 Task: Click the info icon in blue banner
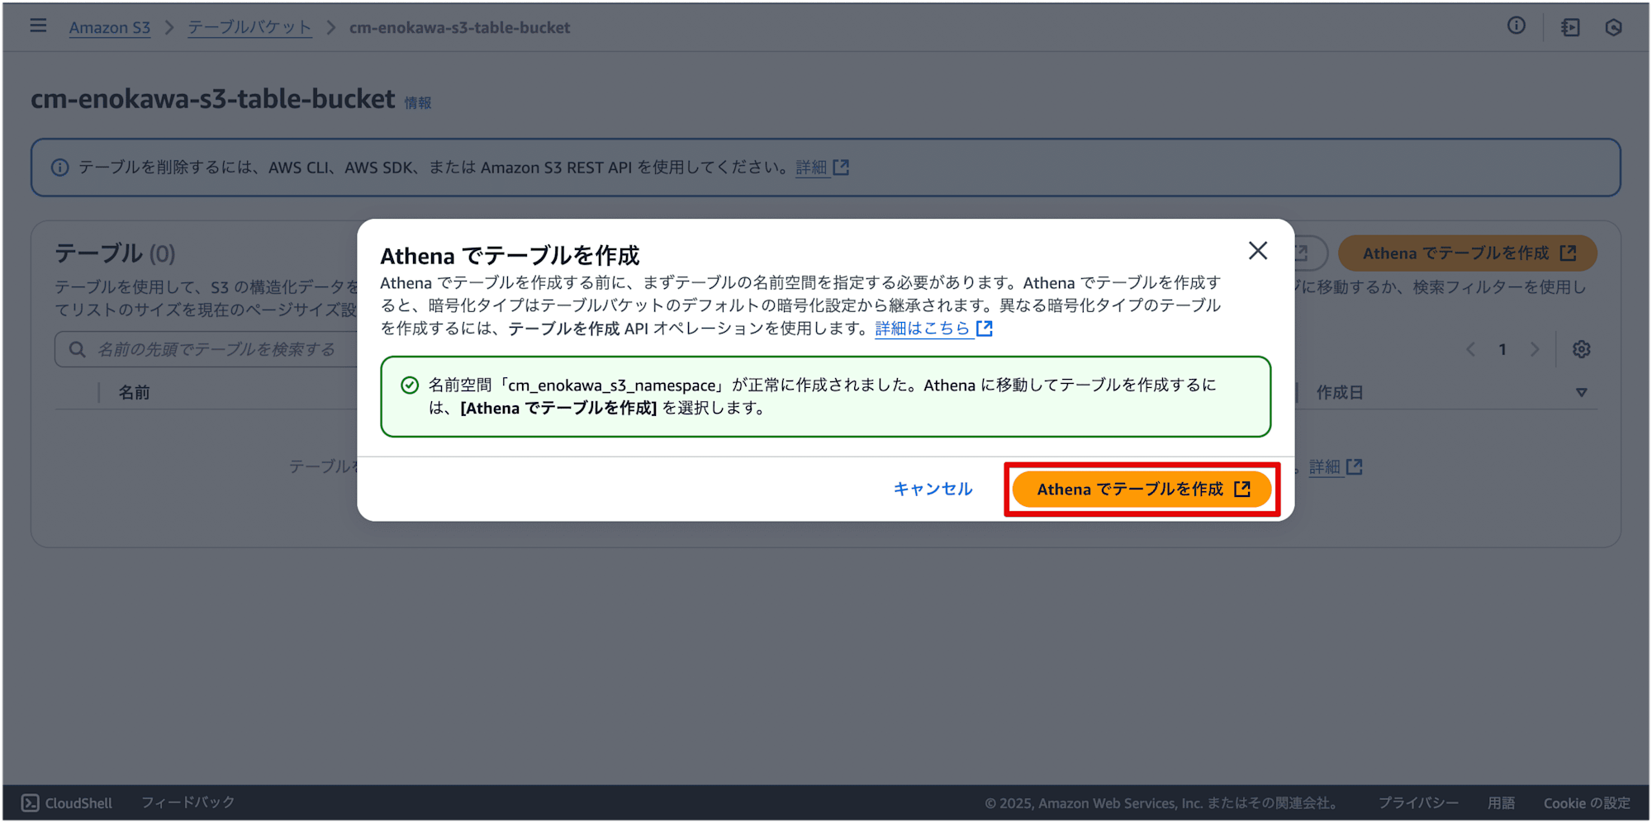click(x=60, y=168)
